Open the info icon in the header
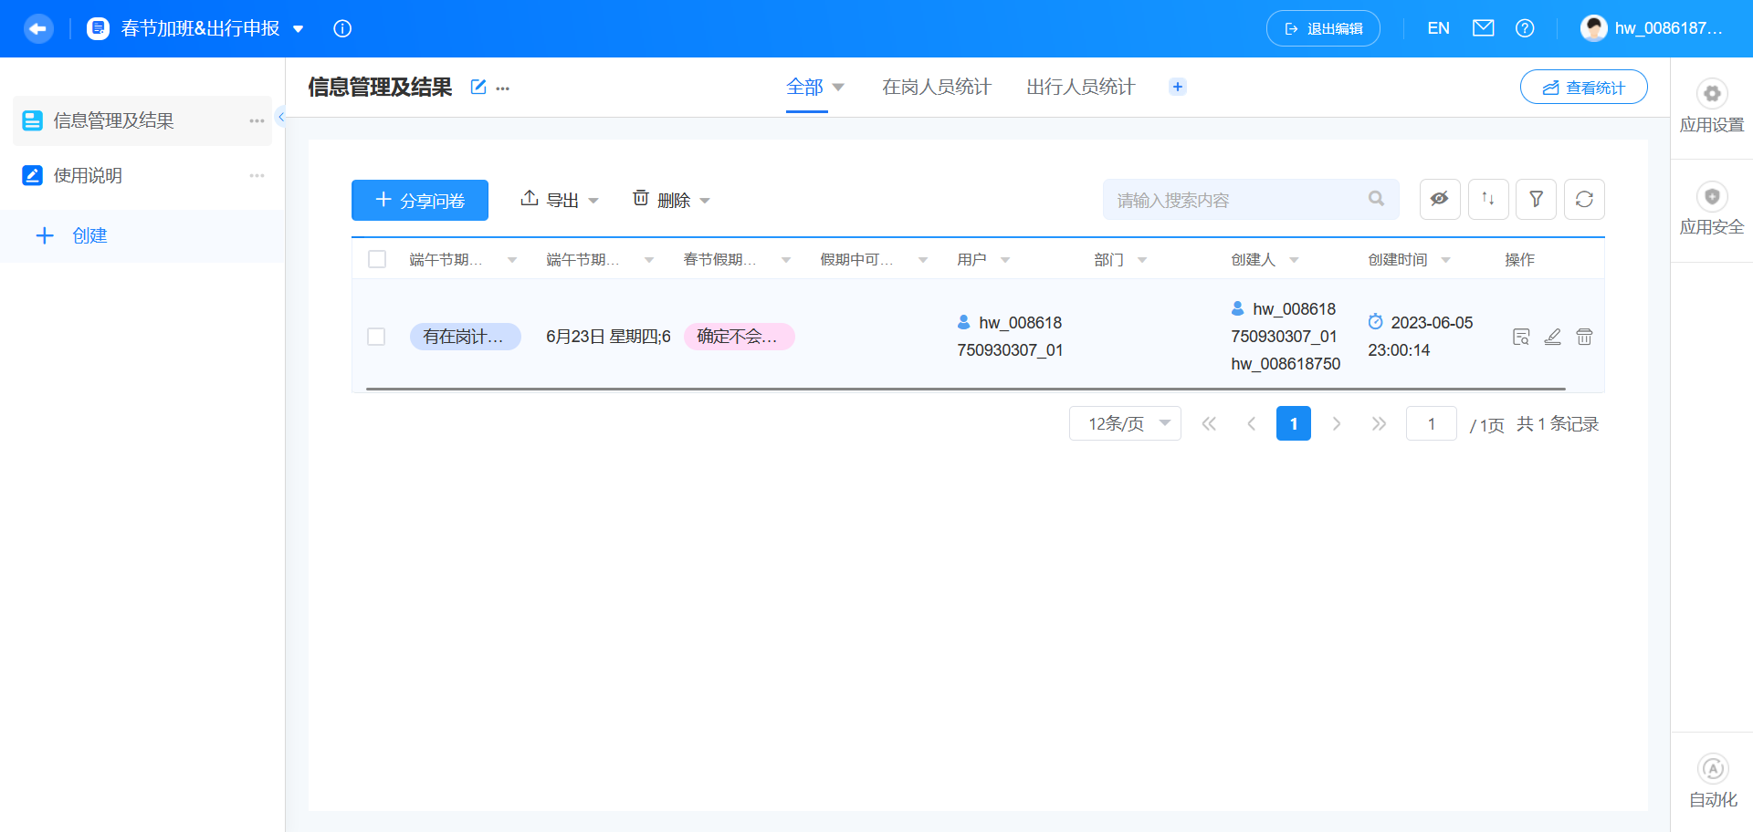Viewport: 1753px width, 832px height. click(342, 28)
